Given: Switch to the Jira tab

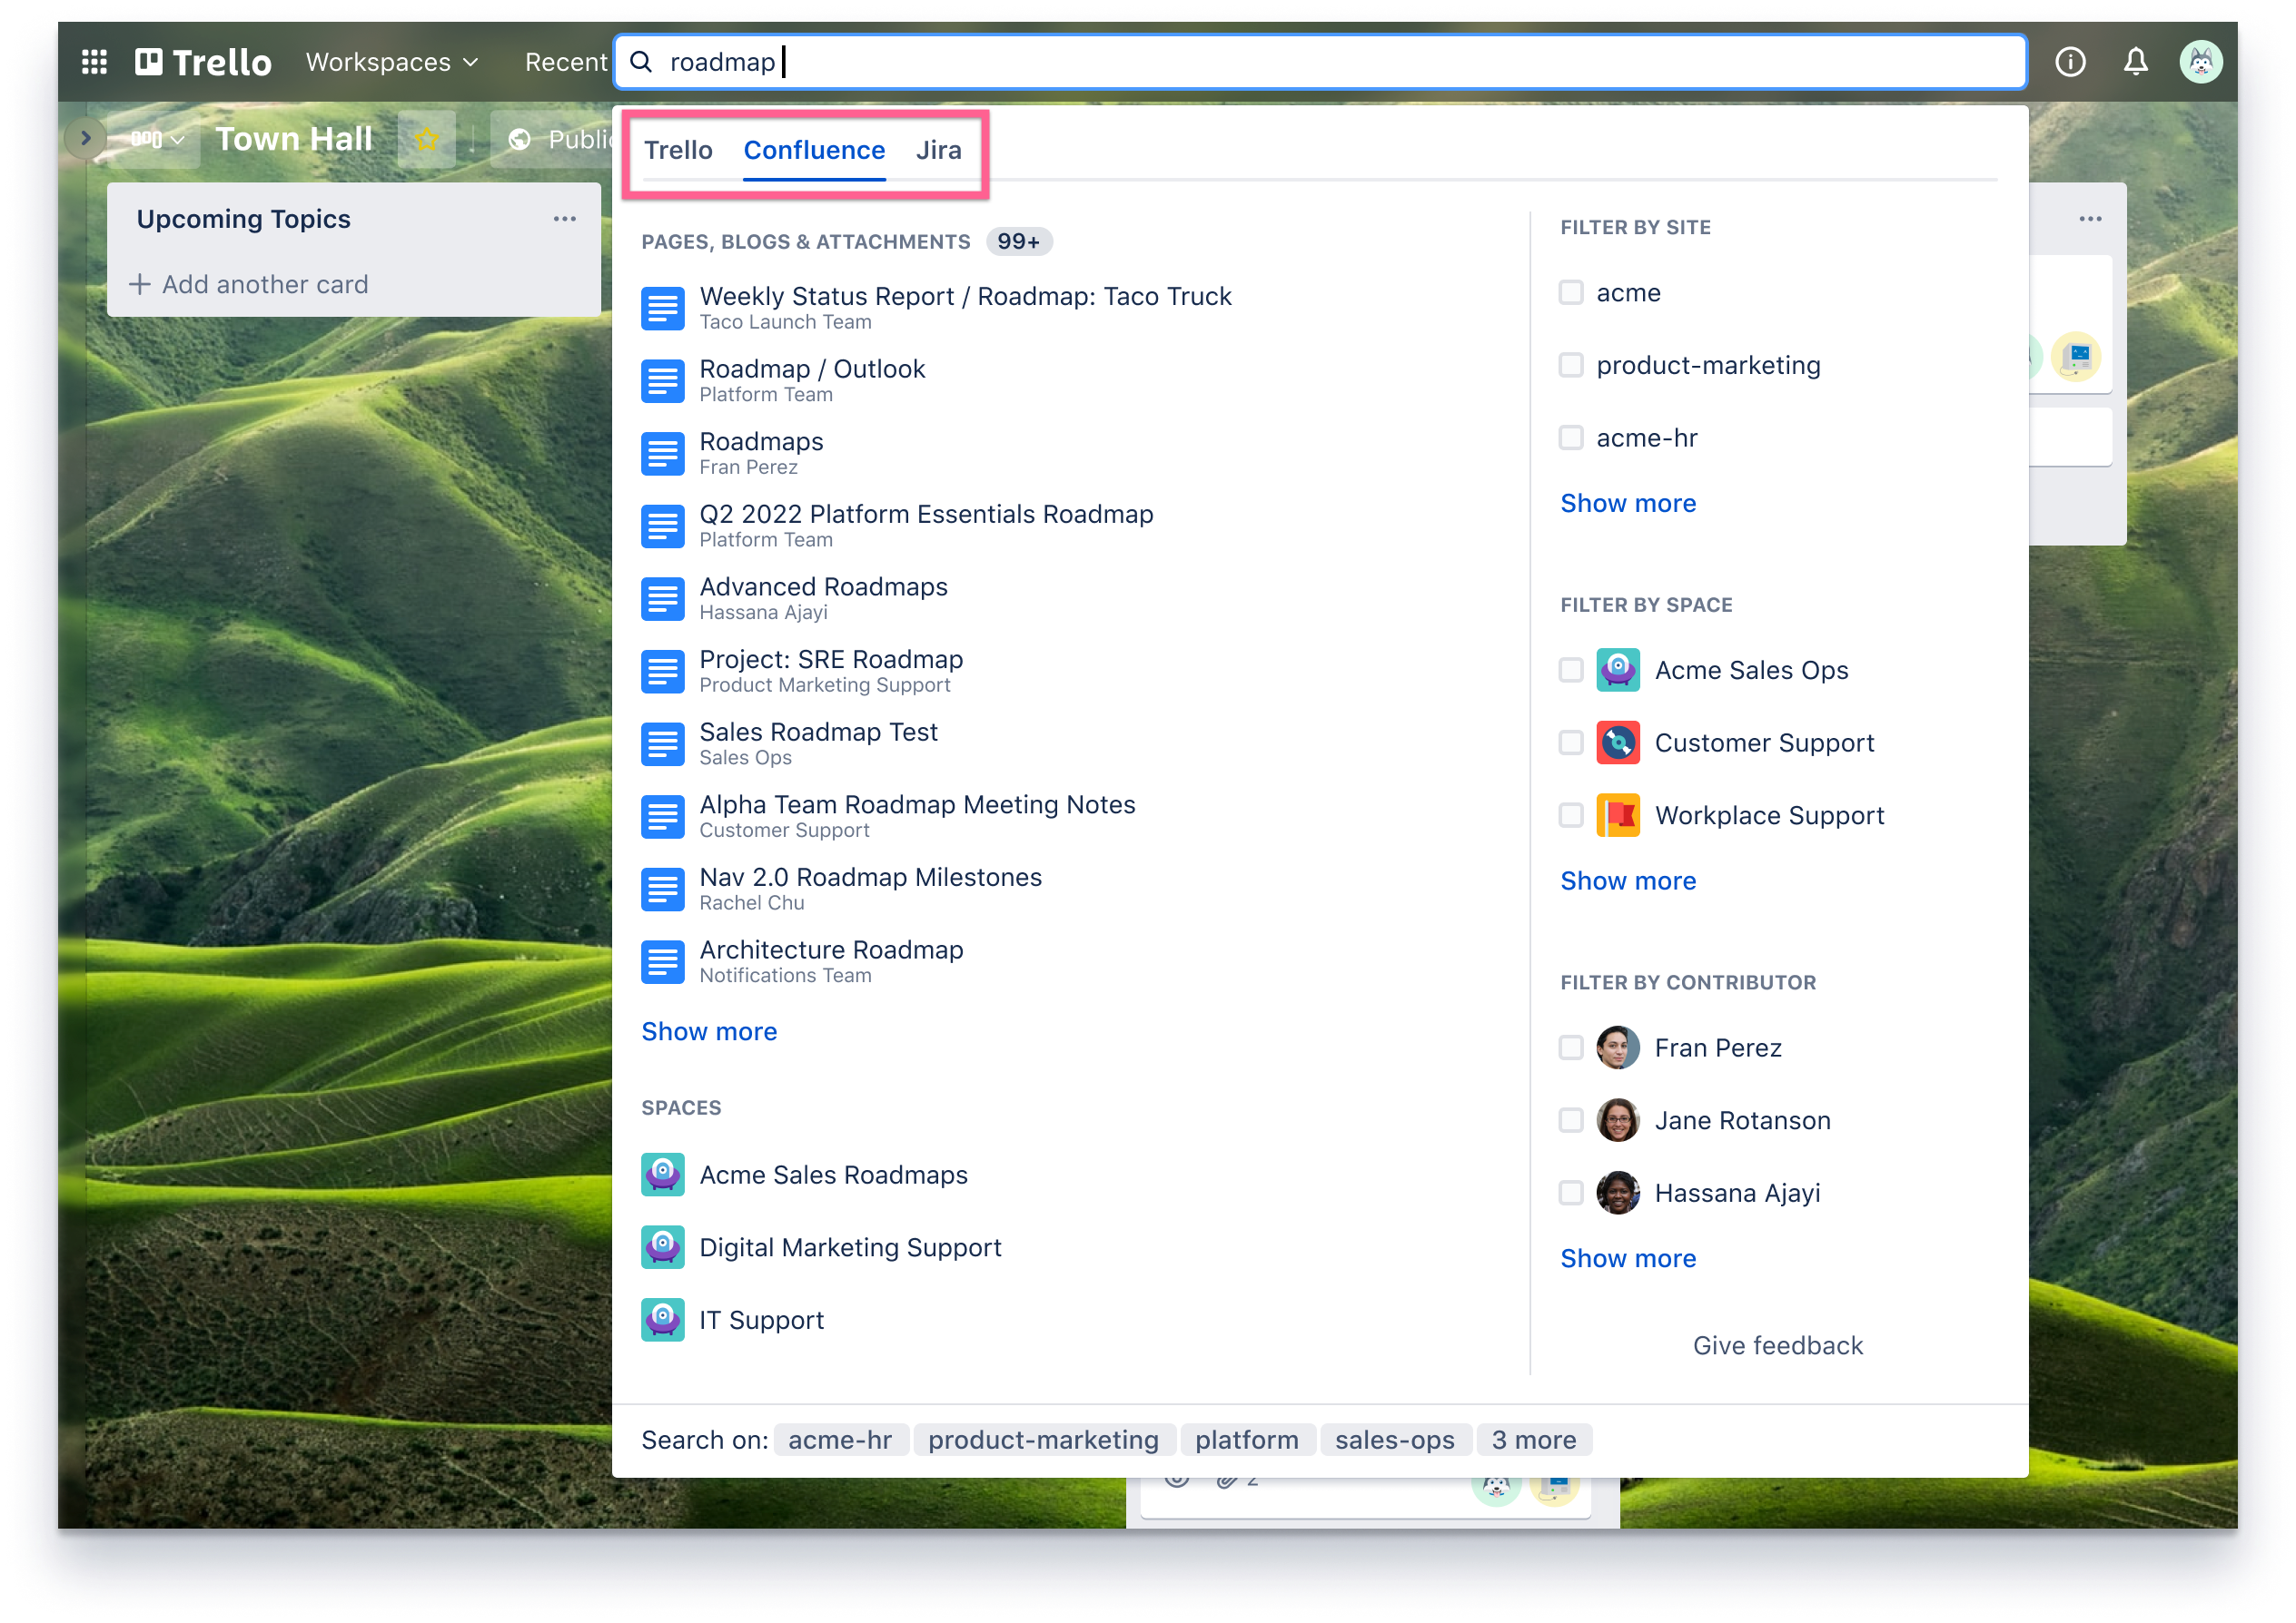Looking at the screenshot, I should [x=938, y=150].
